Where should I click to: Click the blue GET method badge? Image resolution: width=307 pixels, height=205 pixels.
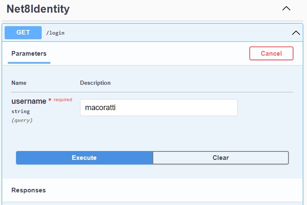point(23,32)
